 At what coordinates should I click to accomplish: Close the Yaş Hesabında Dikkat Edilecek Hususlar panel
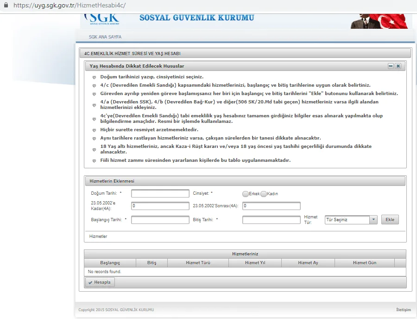(398, 66)
